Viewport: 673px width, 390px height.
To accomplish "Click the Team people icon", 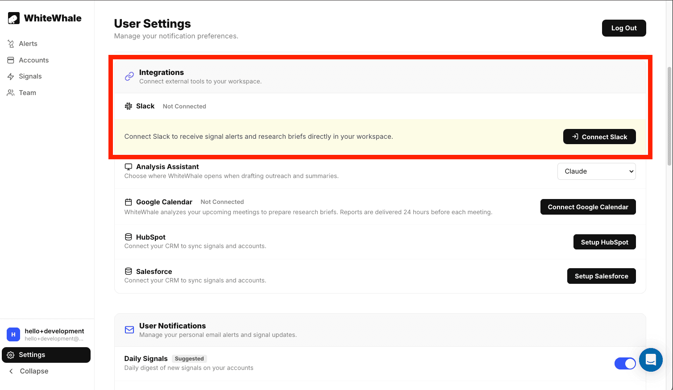I will [x=11, y=93].
